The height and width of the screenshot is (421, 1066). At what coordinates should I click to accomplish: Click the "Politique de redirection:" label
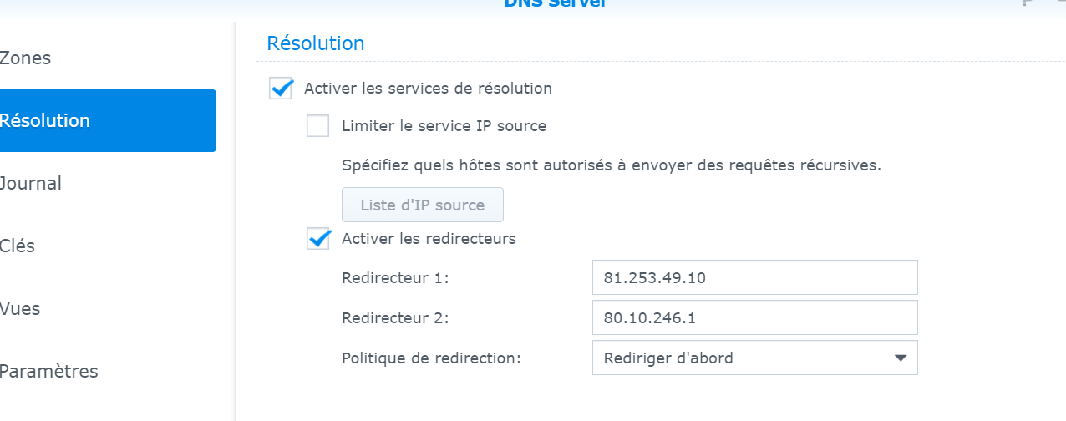pos(431,358)
